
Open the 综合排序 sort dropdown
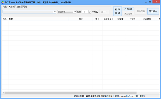(x=67, y=12)
